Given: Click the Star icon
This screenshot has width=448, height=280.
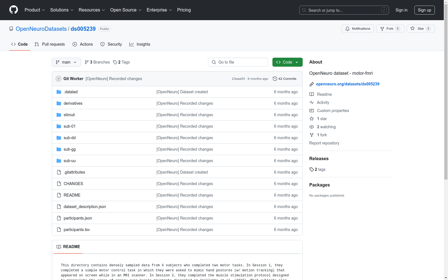Looking at the screenshot, I should pyautogui.click(x=412, y=28).
